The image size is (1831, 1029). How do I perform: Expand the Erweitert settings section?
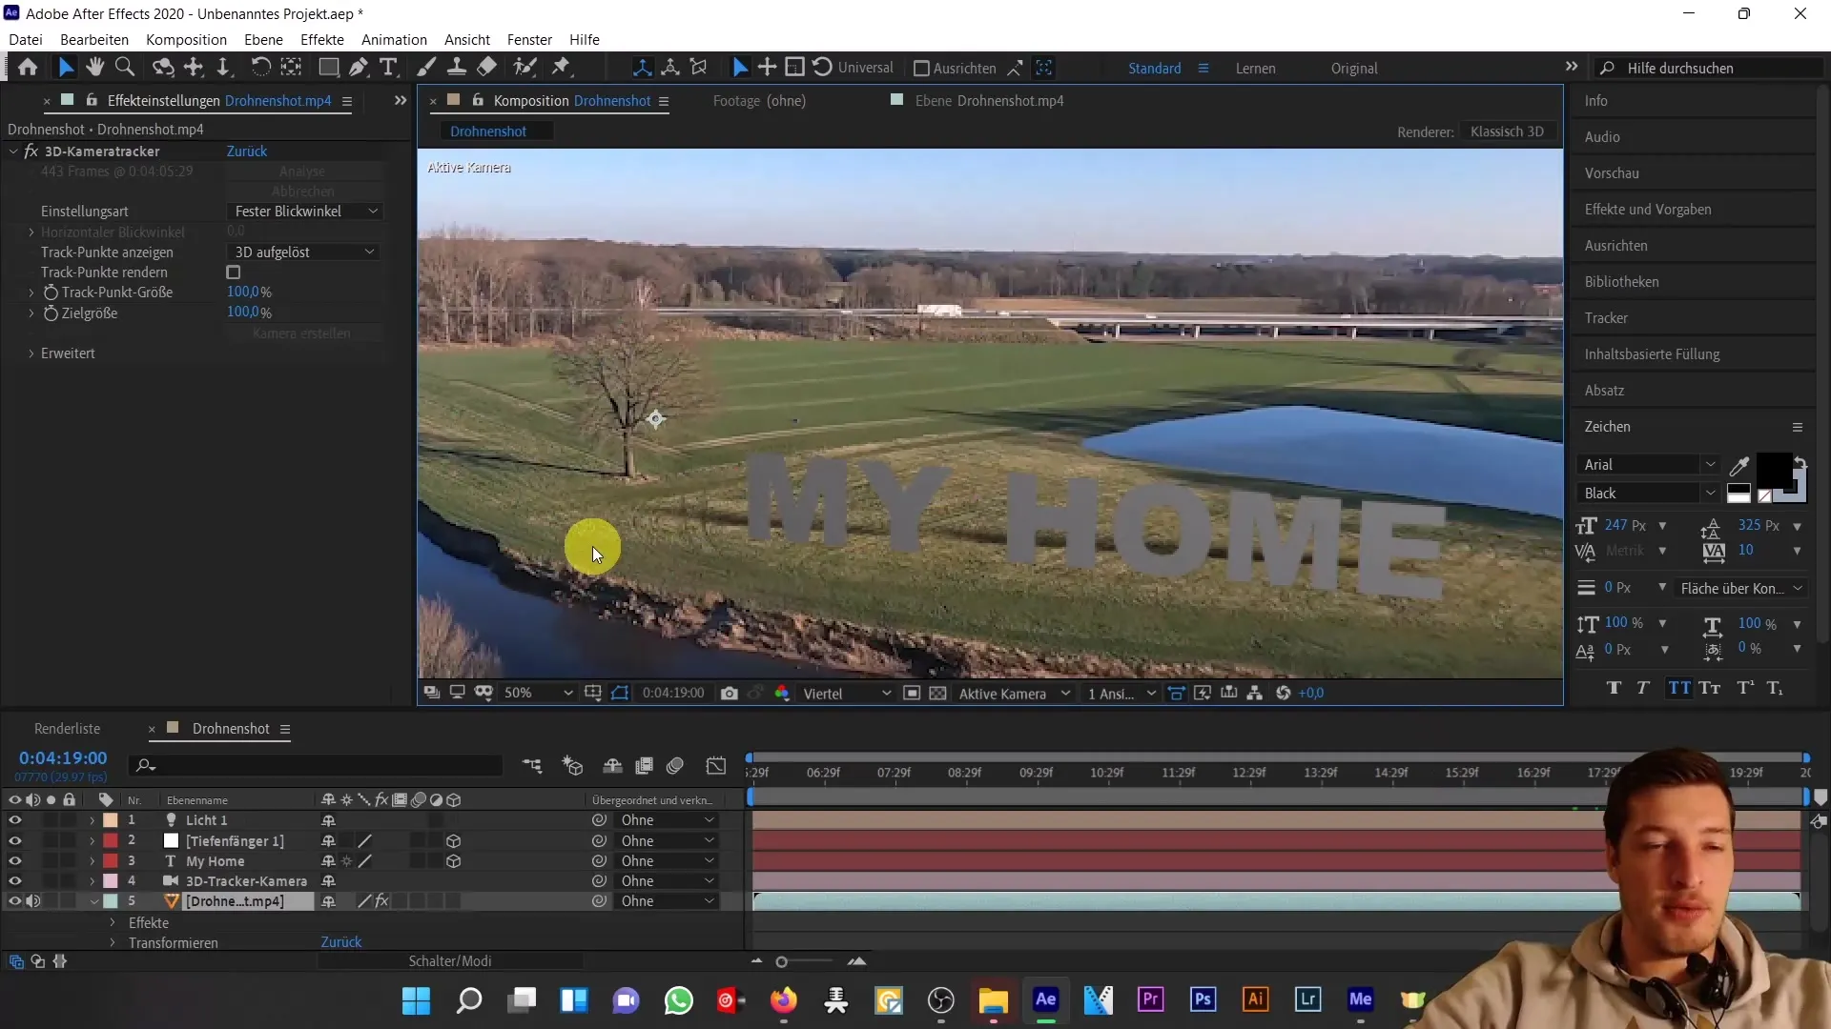tap(31, 353)
